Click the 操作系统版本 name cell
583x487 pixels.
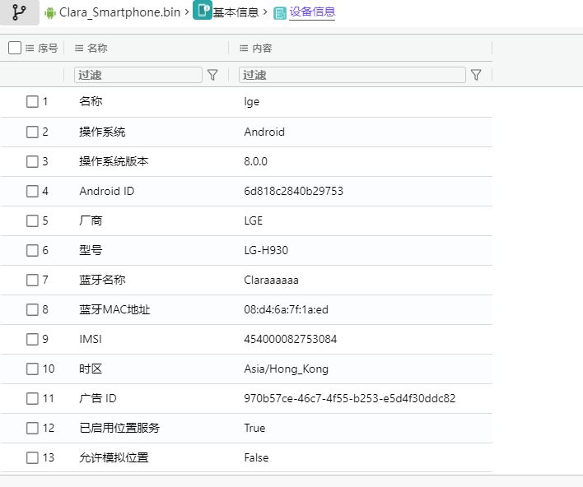pyautogui.click(x=114, y=161)
